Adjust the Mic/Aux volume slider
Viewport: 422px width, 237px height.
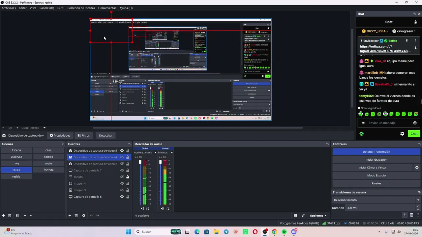[161, 162]
